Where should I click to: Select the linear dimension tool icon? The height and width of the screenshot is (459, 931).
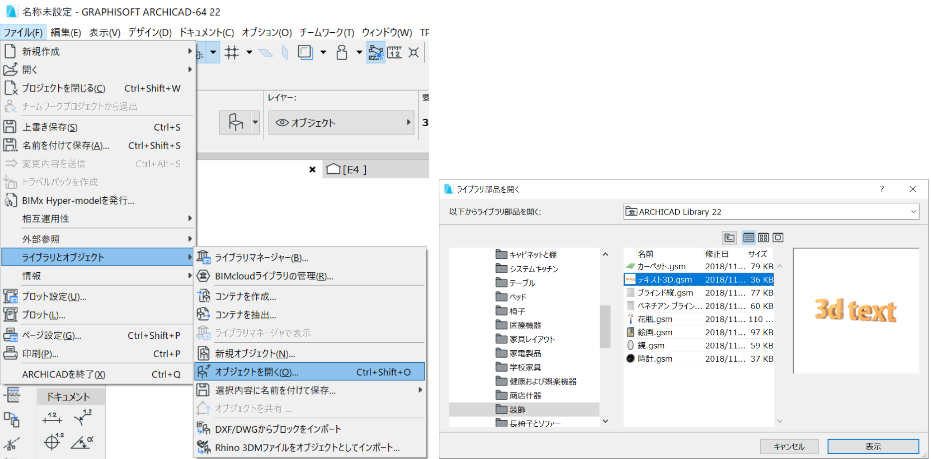tap(52, 418)
